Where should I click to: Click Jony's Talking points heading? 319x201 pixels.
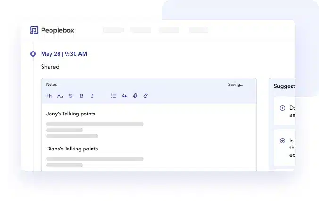click(x=71, y=114)
